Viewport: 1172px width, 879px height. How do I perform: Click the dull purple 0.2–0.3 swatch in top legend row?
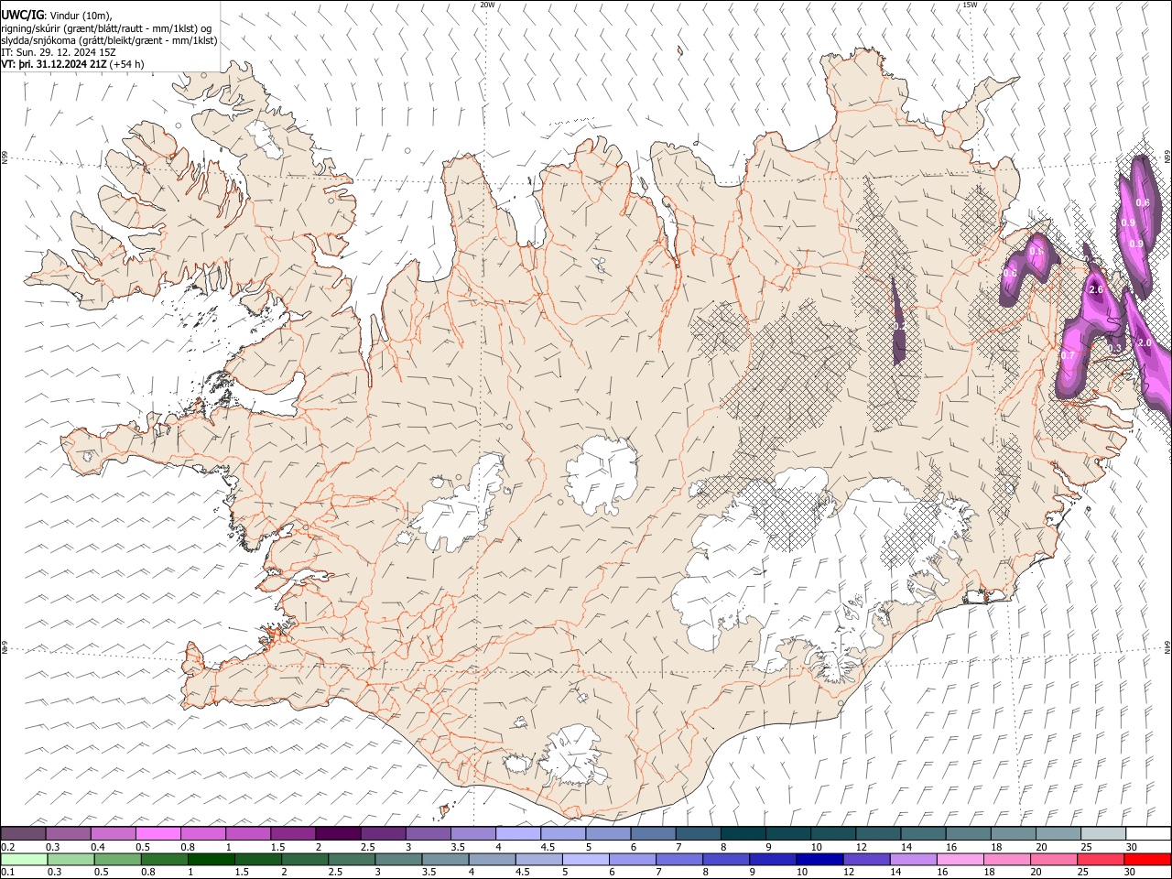(24, 833)
